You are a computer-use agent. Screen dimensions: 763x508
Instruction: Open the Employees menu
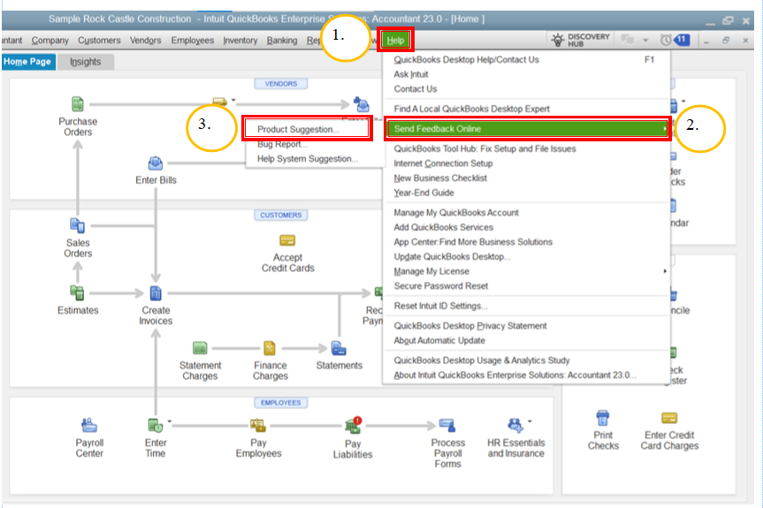point(192,41)
